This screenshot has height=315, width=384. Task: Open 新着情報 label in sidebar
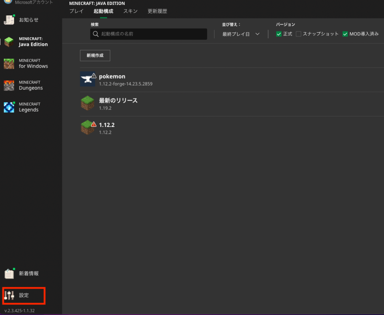pos(28,274)
